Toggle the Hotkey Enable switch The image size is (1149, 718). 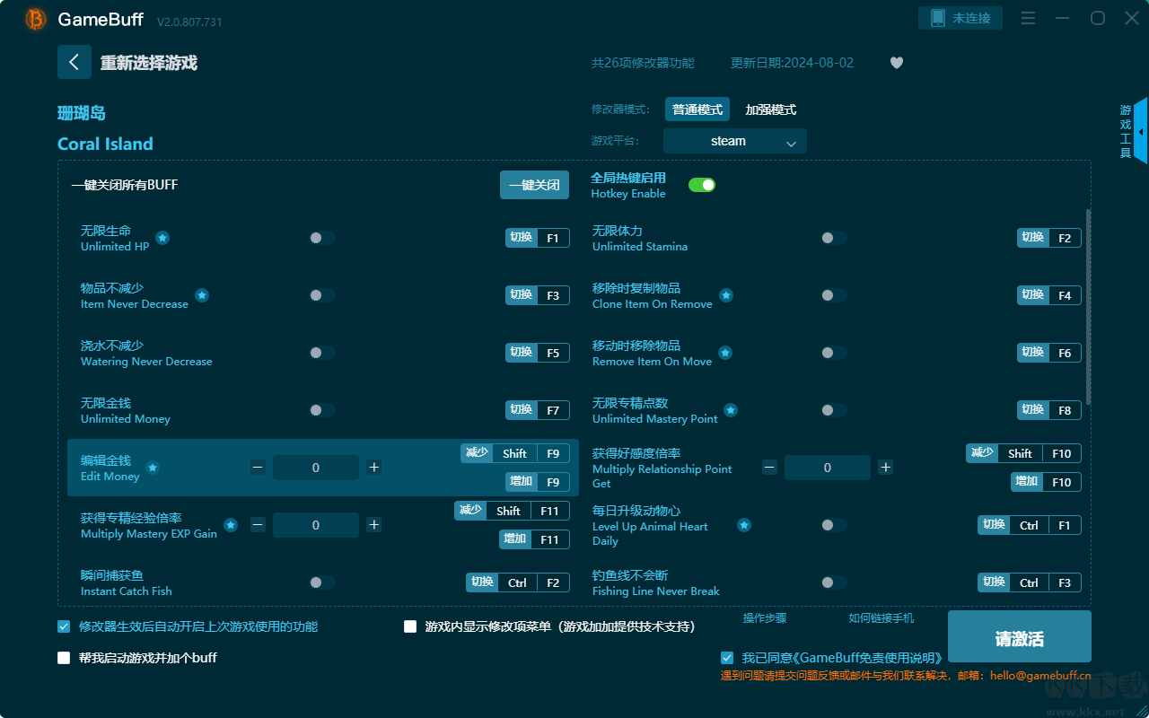[x=702, y=185]
